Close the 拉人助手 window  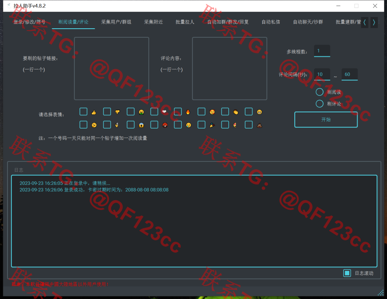[375, 6]
